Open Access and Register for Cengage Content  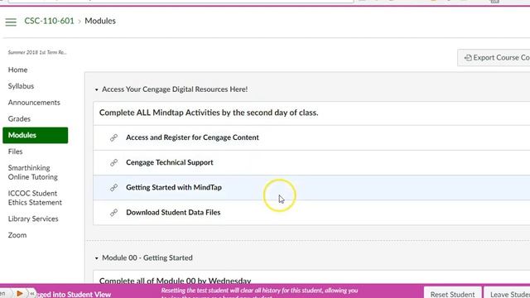(x=192, y=137)
